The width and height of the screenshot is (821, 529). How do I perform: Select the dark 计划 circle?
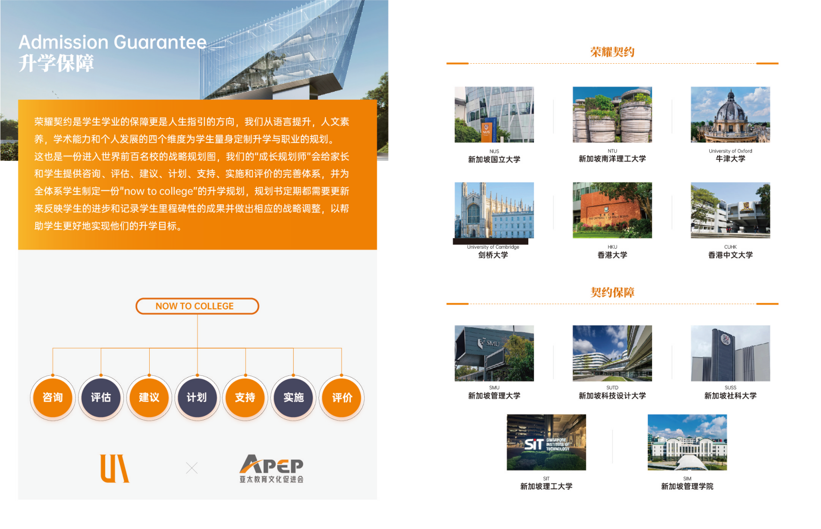coord(197,397)
